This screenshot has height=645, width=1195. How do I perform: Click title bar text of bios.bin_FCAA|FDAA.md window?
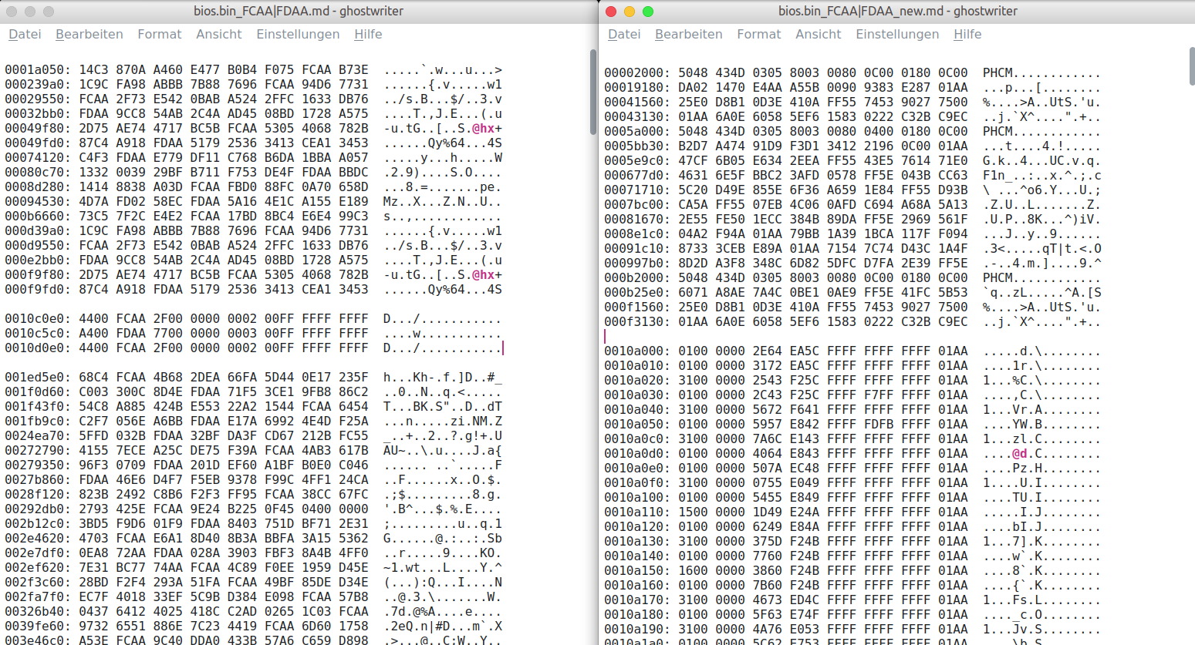click(x=299, y=12)
